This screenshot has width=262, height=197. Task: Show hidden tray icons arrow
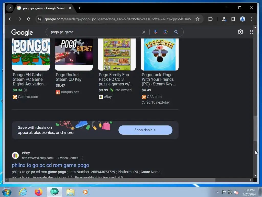point(217,192)
